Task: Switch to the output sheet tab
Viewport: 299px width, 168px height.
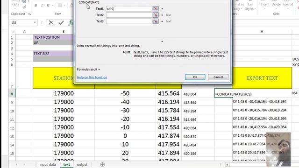Action: 82,165
